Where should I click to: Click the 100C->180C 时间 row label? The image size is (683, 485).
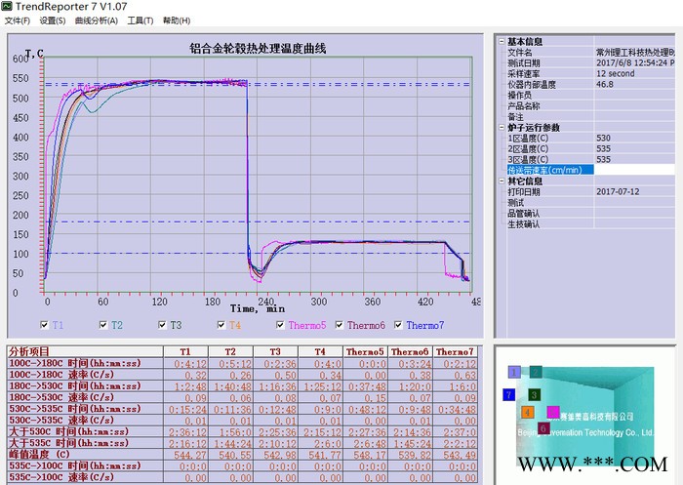[85, 363]
